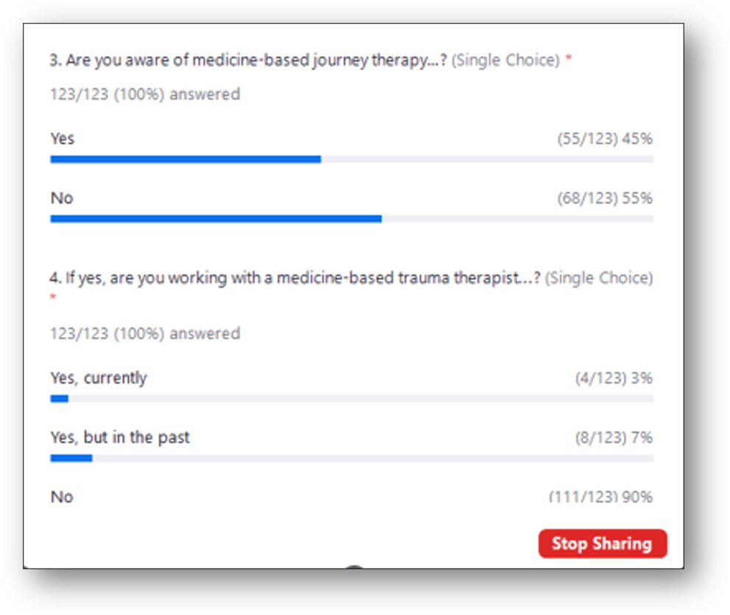This screenshot has width=730, height=615.
Task: Click the question 3 medicine-based journey therapy title
Action: (x=248, y=60)
